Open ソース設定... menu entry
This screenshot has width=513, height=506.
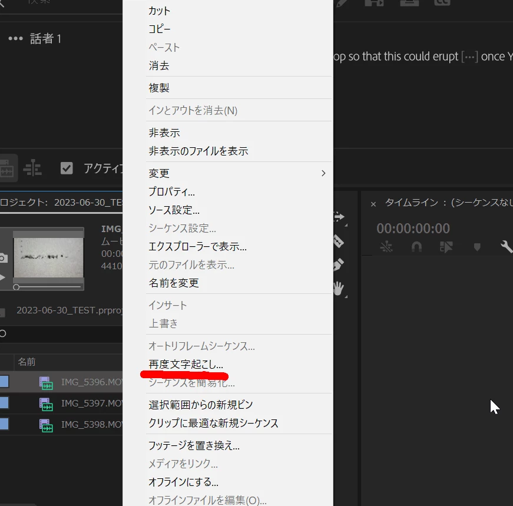(x=174, y=210)
